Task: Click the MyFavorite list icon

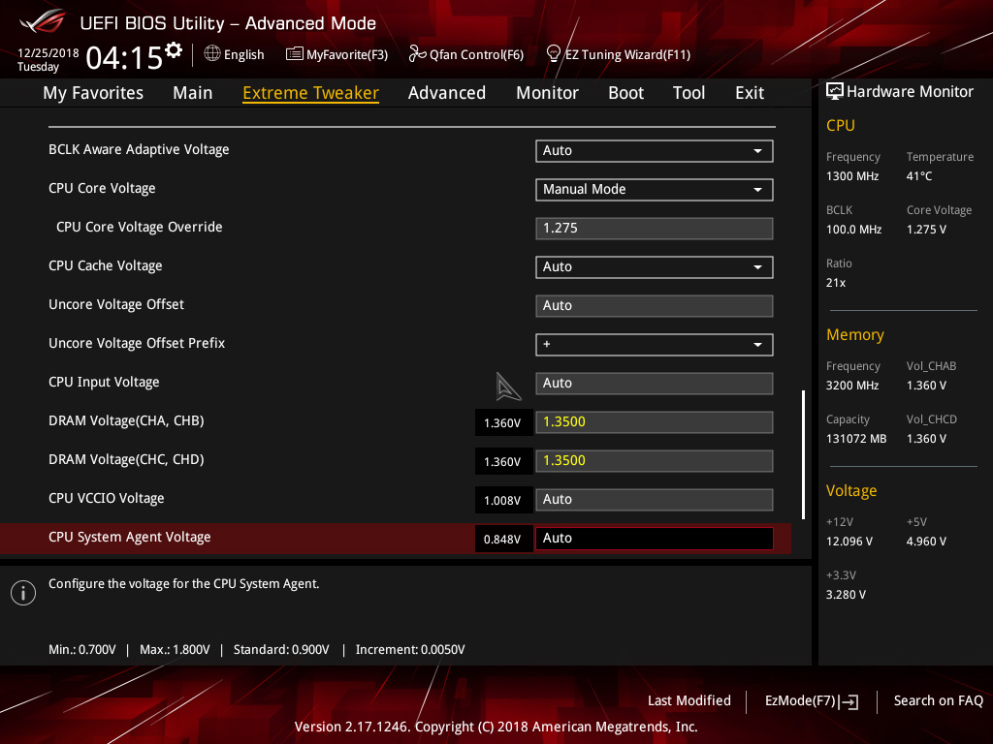Action: pos(295,54)
